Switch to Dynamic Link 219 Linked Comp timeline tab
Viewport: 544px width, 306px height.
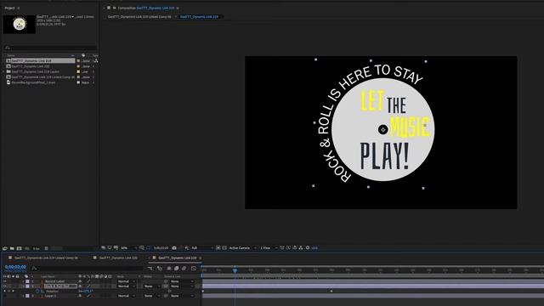pos(46,258)
